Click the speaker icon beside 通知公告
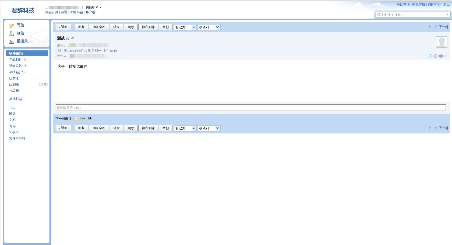452x245 pixels. coord(25,65)
